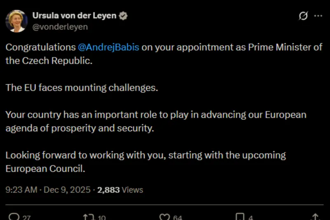Click the like count number 64
Image resolution: width=330 pixels, height=220 pixels.
point(178,218)
